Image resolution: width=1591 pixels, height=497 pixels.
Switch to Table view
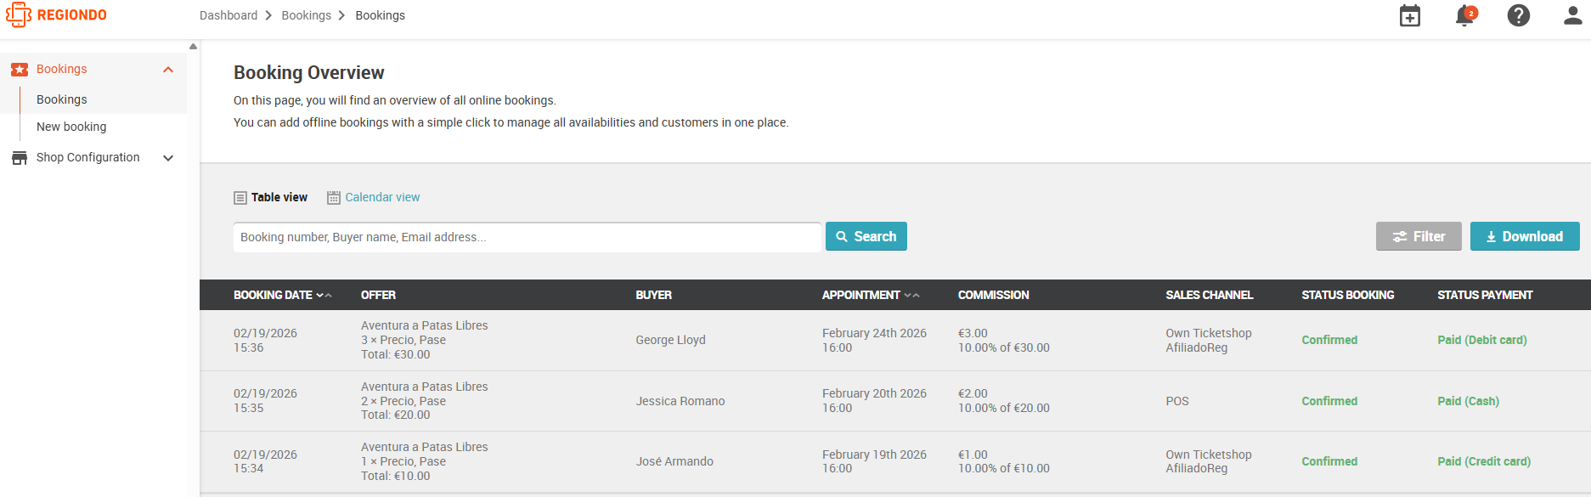279,197
